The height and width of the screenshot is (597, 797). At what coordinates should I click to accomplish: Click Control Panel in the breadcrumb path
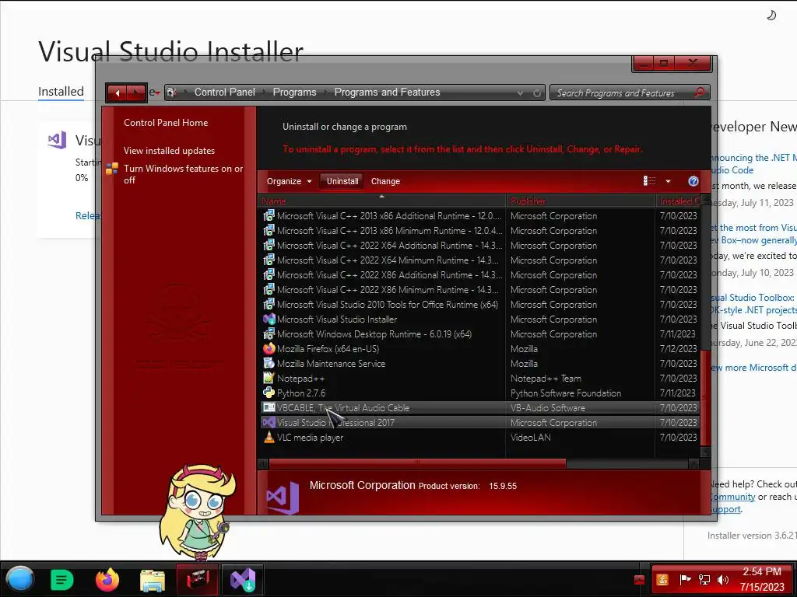point(225,93)
